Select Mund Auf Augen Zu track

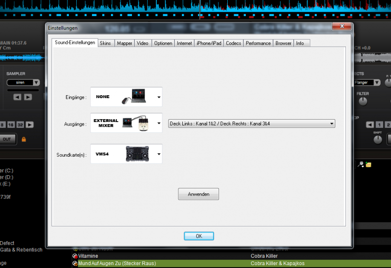(x=231, y=263)
